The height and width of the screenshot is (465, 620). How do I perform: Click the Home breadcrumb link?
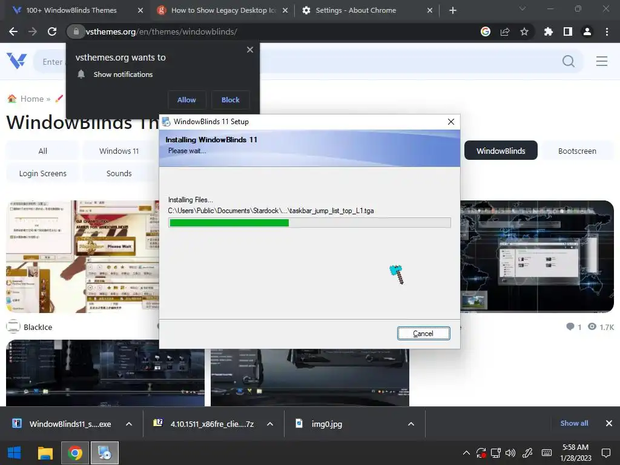tap(31, 99)
